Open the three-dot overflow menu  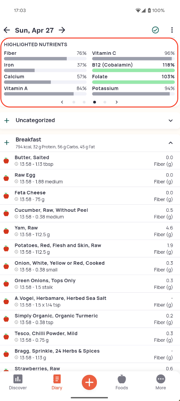(172, 30)
